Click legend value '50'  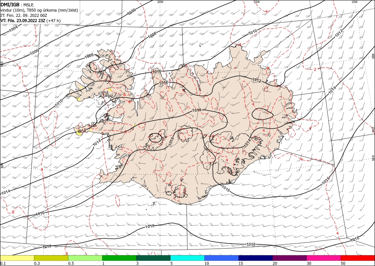point(343,263)
